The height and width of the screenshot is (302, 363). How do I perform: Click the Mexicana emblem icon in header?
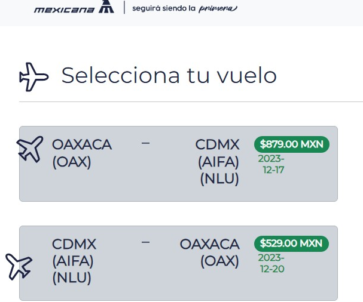coord(106,7)
